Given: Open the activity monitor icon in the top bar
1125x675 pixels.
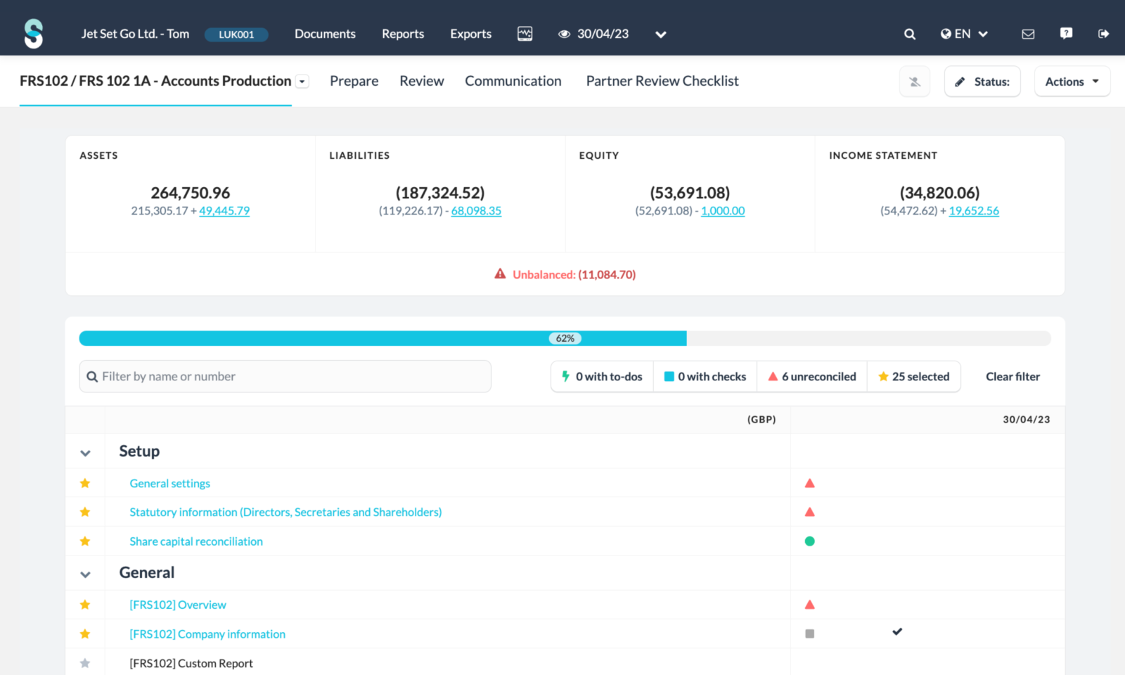Looking at the screenshot, I should coord(525,33).
